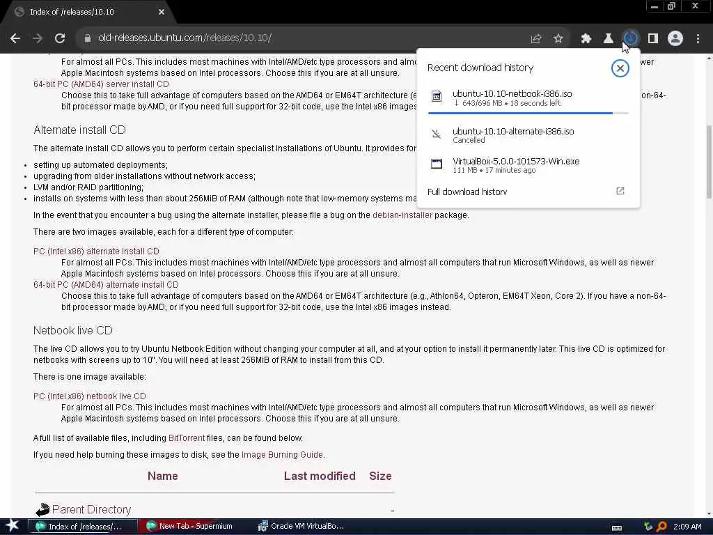The image size is (713, 535).
Task: Open the debian-installer package link
Action: tap(402, 215)
